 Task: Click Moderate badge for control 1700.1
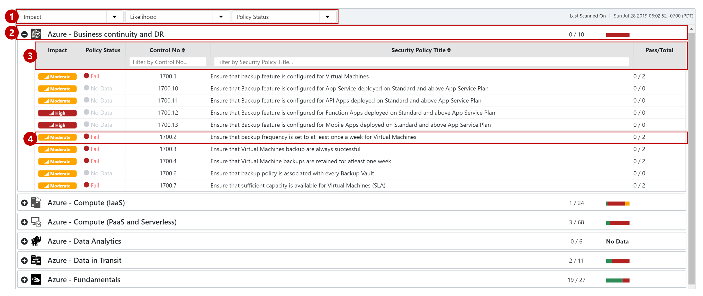(57, 77)
